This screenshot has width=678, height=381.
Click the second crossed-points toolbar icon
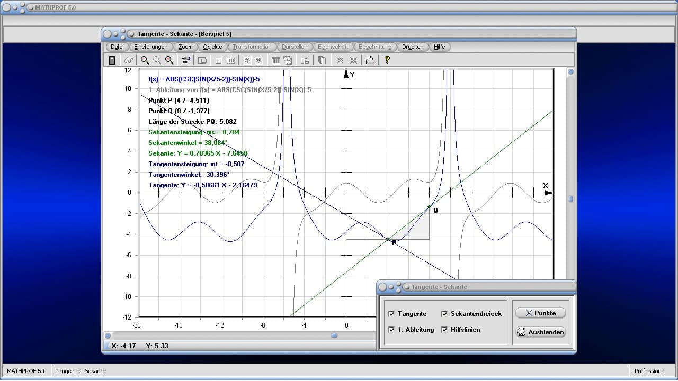(x=353, y=60)
